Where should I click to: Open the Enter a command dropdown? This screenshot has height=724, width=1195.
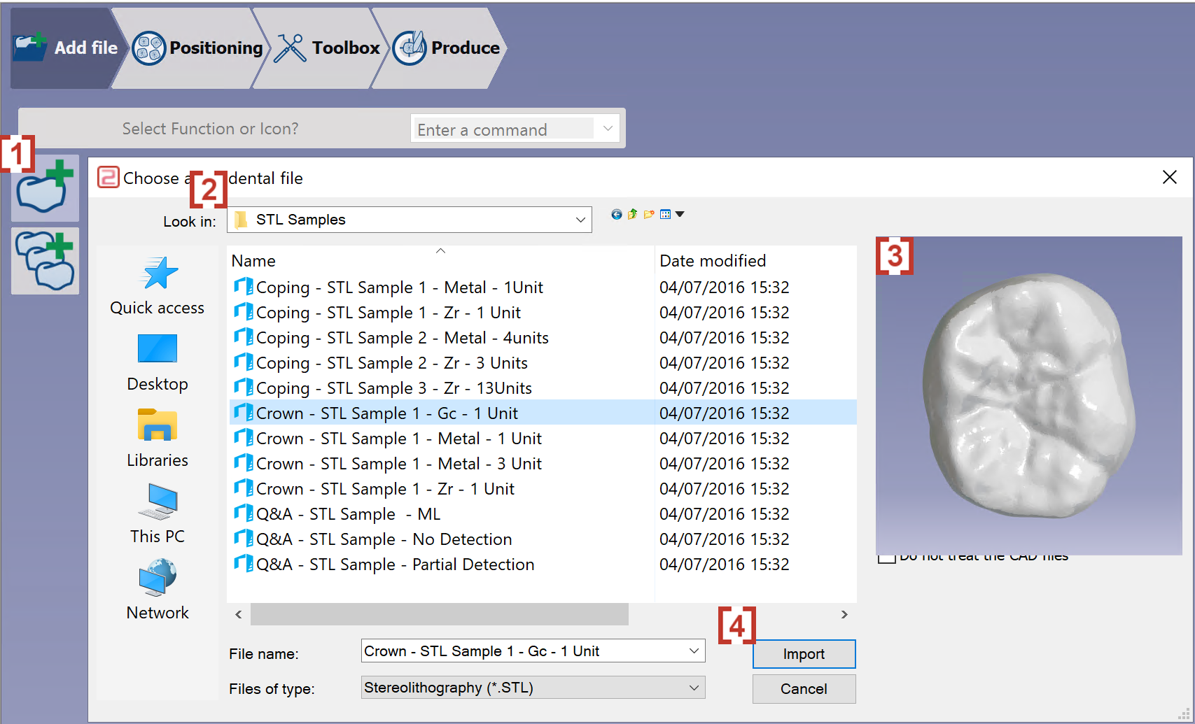608,129
